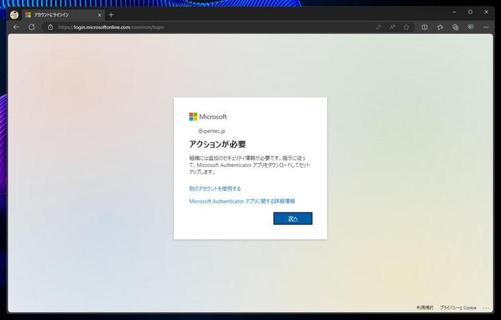
Task: Open Browser essentials heart icon
Action: pyautogui.click(x=471, y=27)
